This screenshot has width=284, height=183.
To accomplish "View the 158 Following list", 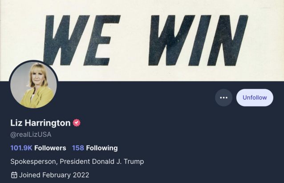I will (95, 148).
